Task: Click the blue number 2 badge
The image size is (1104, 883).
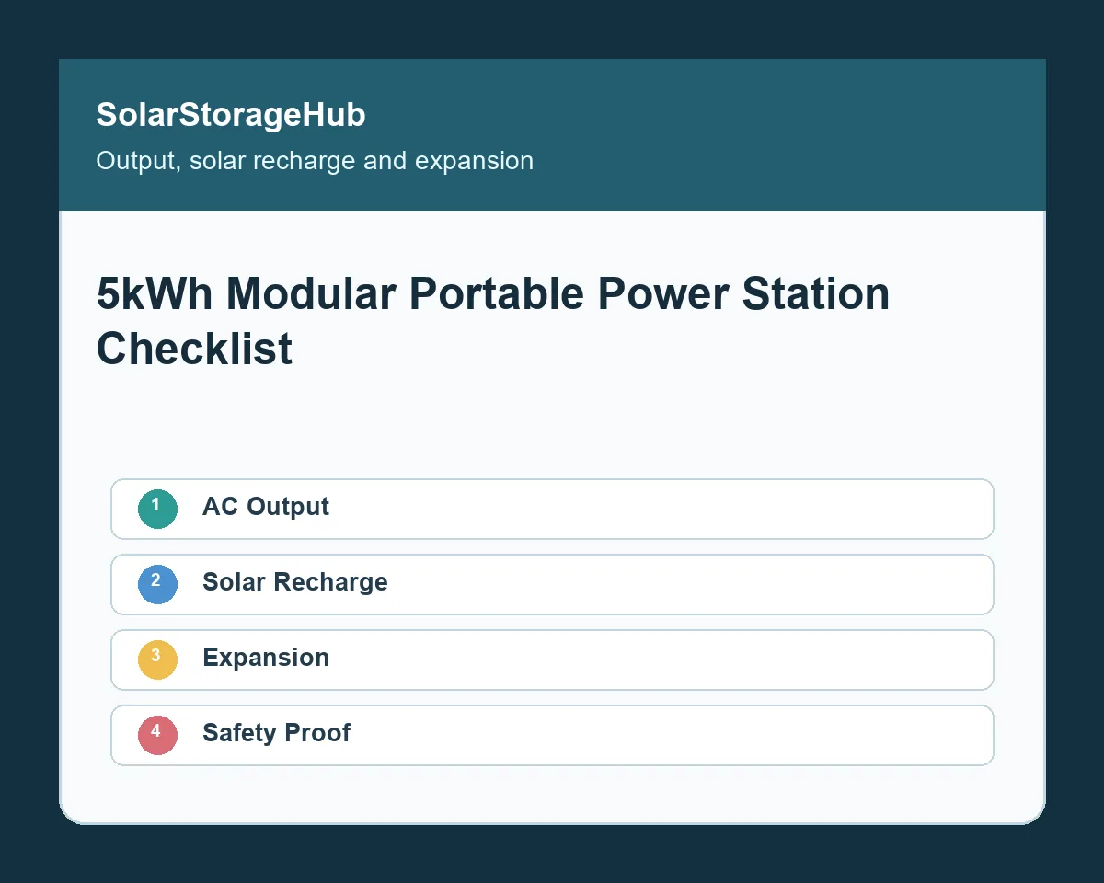Action: (157, 584)
